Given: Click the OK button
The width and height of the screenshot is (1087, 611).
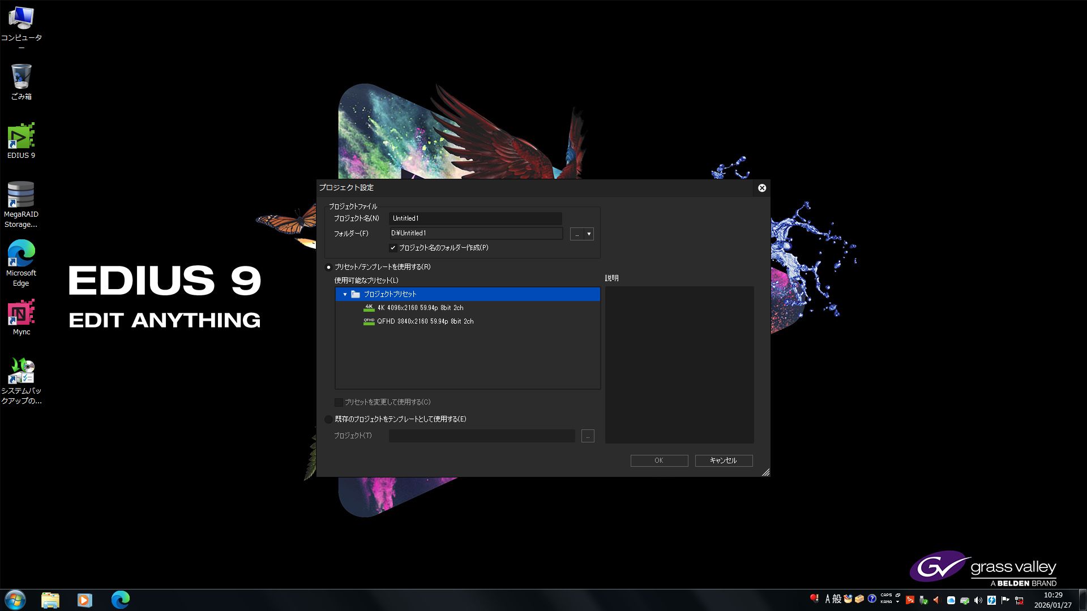Looking at the screenshot, I should pos(659,461).
